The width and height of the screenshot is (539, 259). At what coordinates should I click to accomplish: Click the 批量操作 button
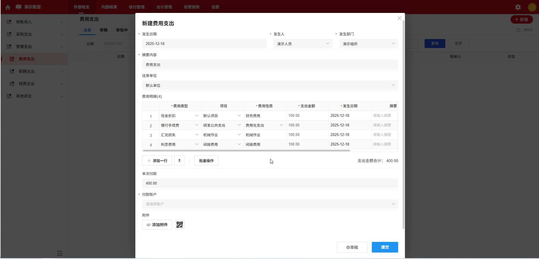[x=206, y=160]
